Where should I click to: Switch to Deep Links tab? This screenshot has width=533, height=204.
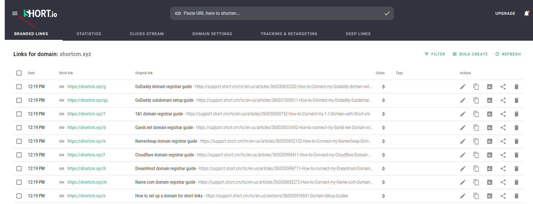pyautogui.click(x=358, y=34)
